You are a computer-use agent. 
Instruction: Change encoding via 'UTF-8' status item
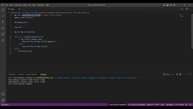(x=157, y=104)
